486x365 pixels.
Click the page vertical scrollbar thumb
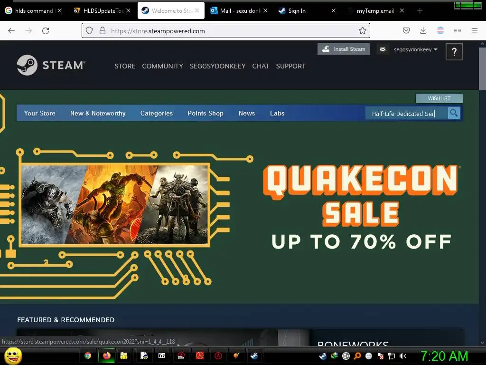pos(482,69)
